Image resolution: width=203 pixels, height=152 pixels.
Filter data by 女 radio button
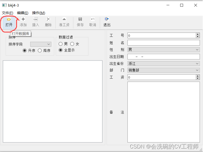tap(72, 44)
